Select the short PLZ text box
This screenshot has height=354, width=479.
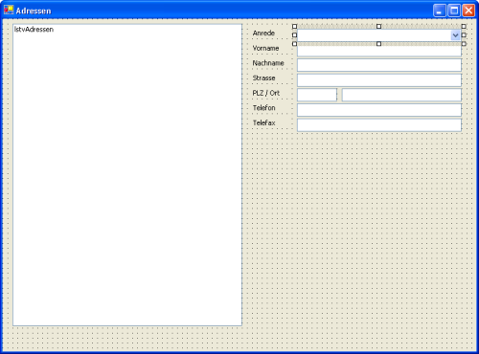(x=317, y=95)
